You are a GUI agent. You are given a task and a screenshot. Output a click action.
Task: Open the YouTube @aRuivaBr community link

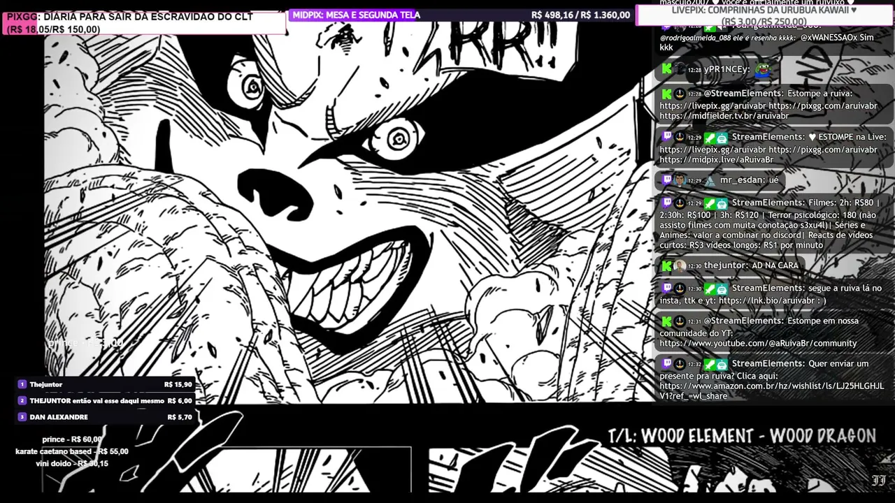point(758,343)
